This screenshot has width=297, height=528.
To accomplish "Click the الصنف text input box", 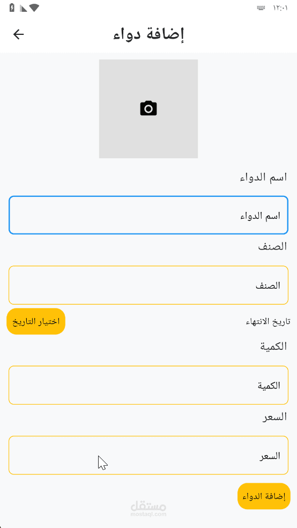I will click(x=148, y=285).
